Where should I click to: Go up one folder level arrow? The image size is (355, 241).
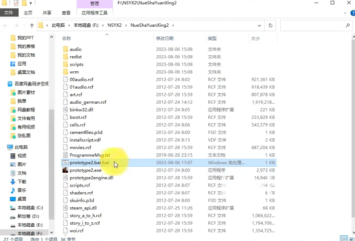pos(32,25)
